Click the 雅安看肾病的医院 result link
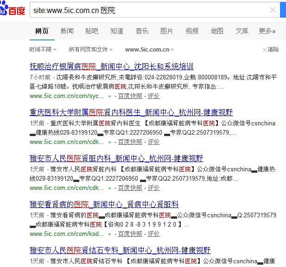The height and width of the screenshot is (267, 286). pyautogui.click(x=104, y=204)
